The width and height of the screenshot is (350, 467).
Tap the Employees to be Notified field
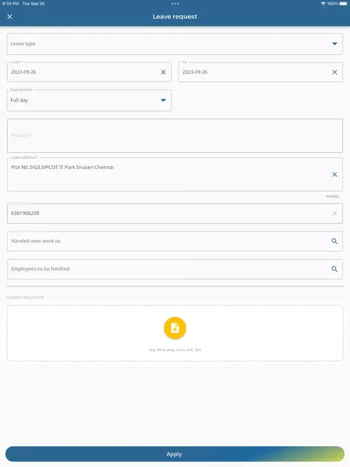click(175, 269)
